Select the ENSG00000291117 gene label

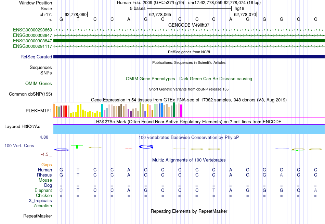click(x=32, y=46)
